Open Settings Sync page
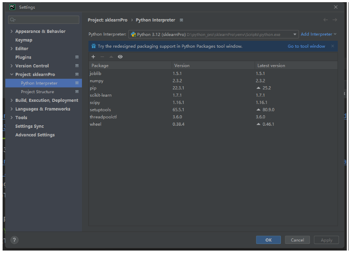 (x=29, y=126)
